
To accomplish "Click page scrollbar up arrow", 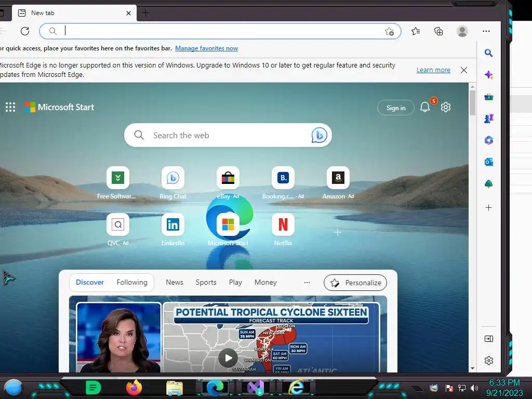I will (x=472, y=87).
